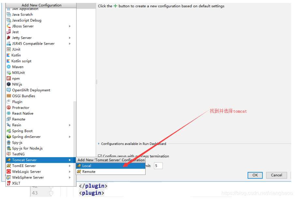This screenshot has height=199, width=296.
Task: Click the OSGi Bundles icon
Action: 9,96
